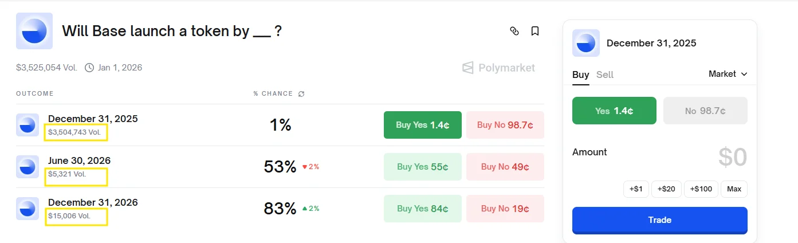The height and width of the screenshot is (243, 798).
Task: Click the December 31, 2025 outcome icon
Action: pos(27,125)
